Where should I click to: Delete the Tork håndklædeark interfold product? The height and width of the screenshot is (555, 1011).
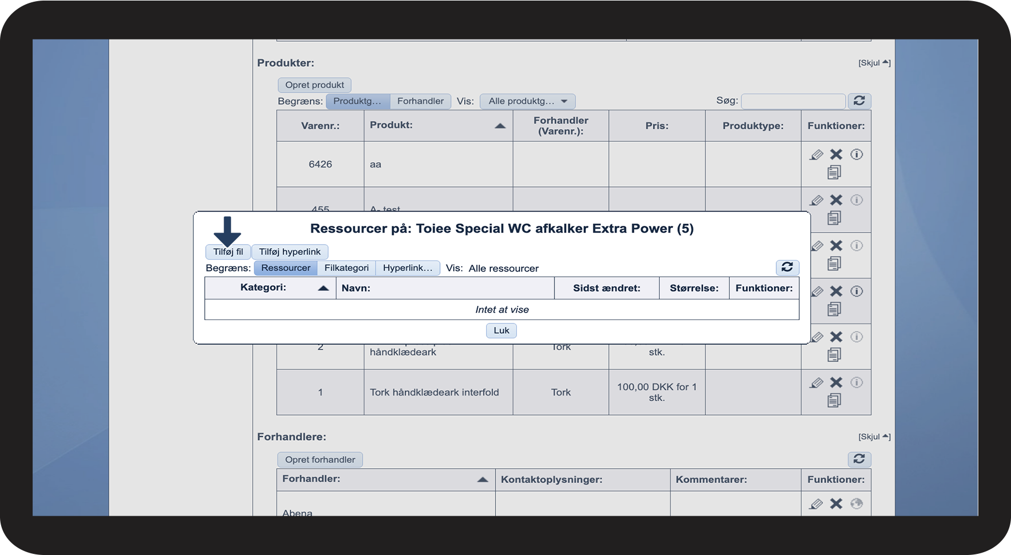click(836, 382)
